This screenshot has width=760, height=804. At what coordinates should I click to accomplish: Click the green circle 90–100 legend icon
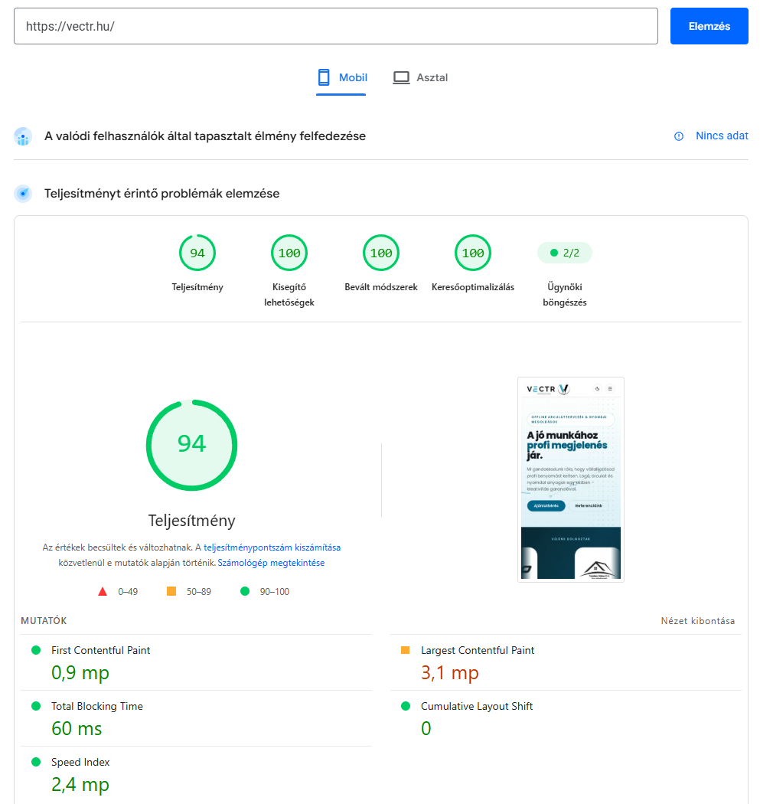pyautogui.click(x=245, y=591)
